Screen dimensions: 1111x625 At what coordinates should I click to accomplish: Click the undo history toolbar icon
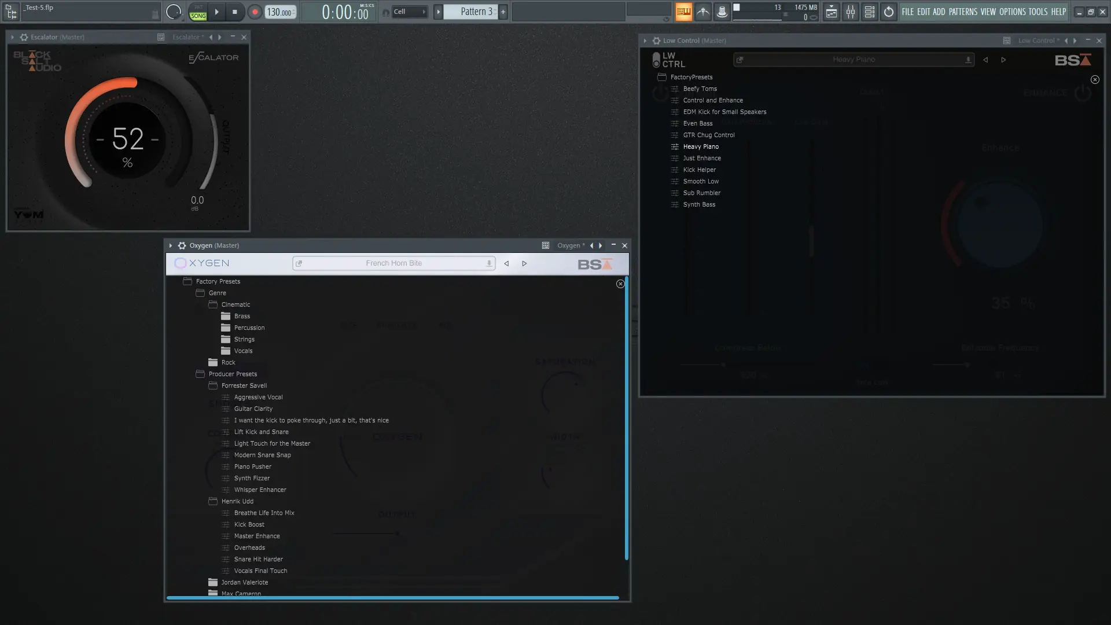888,12
